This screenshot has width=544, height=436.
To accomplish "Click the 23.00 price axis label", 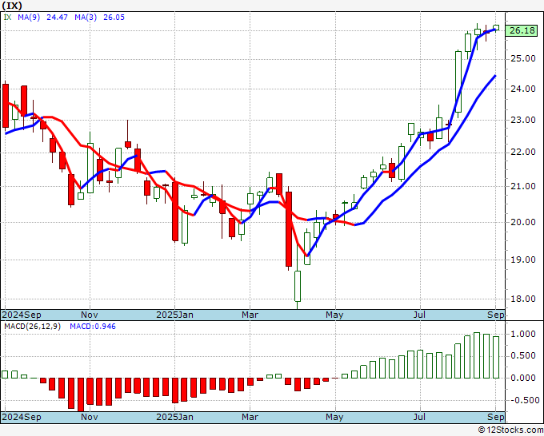I will click(x=523, y=120).
